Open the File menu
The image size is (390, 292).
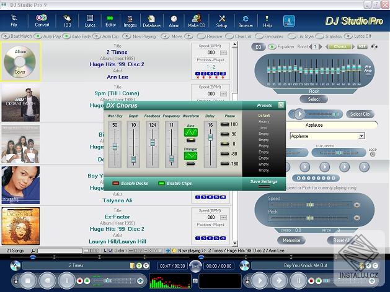click(14, 20)
